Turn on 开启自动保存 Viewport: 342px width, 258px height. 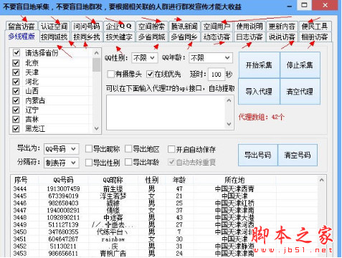[x=171, y=149]
